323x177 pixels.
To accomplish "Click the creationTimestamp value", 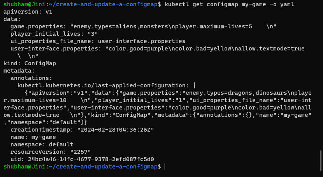I will (x=116, y=130).
